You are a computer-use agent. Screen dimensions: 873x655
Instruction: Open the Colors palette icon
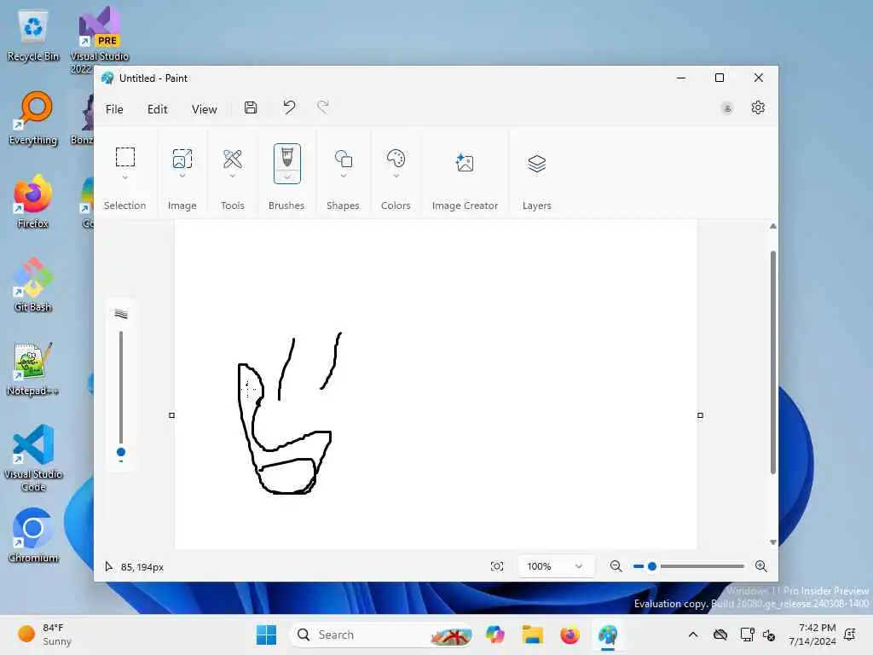point(396,159)
